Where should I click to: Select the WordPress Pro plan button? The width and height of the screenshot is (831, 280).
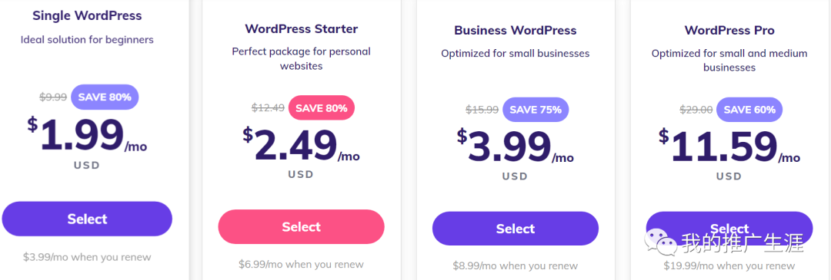729,229
